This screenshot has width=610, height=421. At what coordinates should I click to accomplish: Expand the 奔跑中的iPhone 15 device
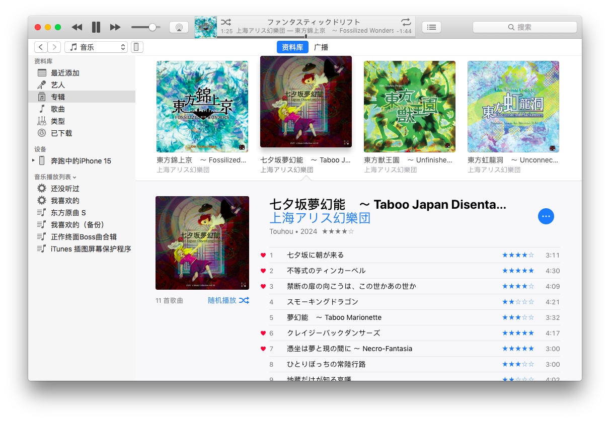[x=33, y=160]
